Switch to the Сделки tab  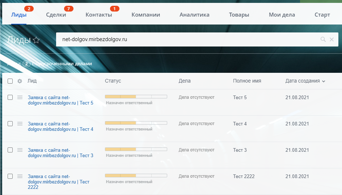[x=56, y=15]
